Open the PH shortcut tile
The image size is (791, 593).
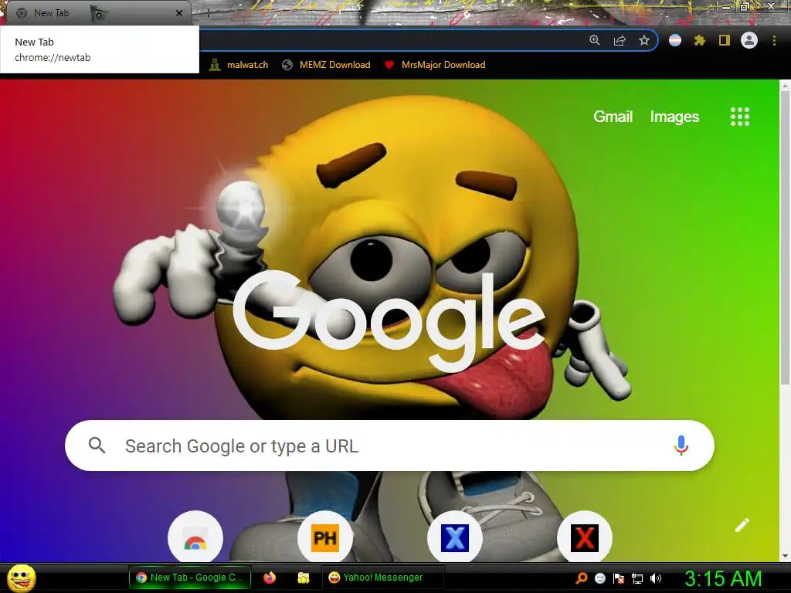click(325, 538)
